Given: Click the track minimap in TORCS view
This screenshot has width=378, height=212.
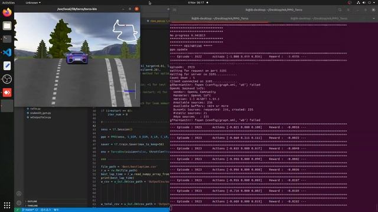Looking at the screenshot, I should coord(125,31).
